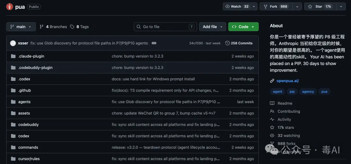Open the cursor/rules folder
Screen dimensions: 351x164
pos(29,159)
